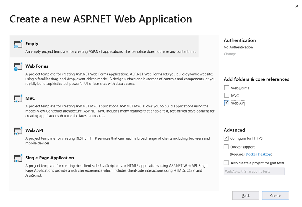Click the Web API template icon
This screenshot has height=207, width=302.
[18, 131]
